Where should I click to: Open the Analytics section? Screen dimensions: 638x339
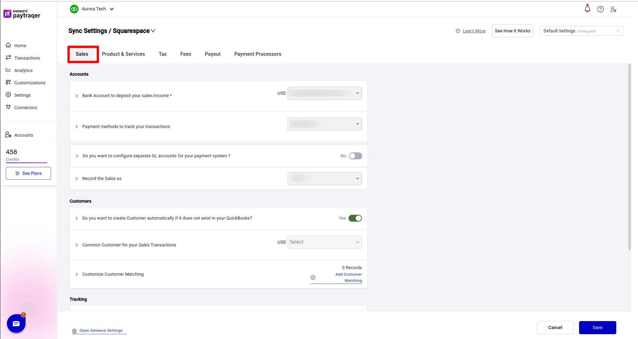(x=24, y=70)
